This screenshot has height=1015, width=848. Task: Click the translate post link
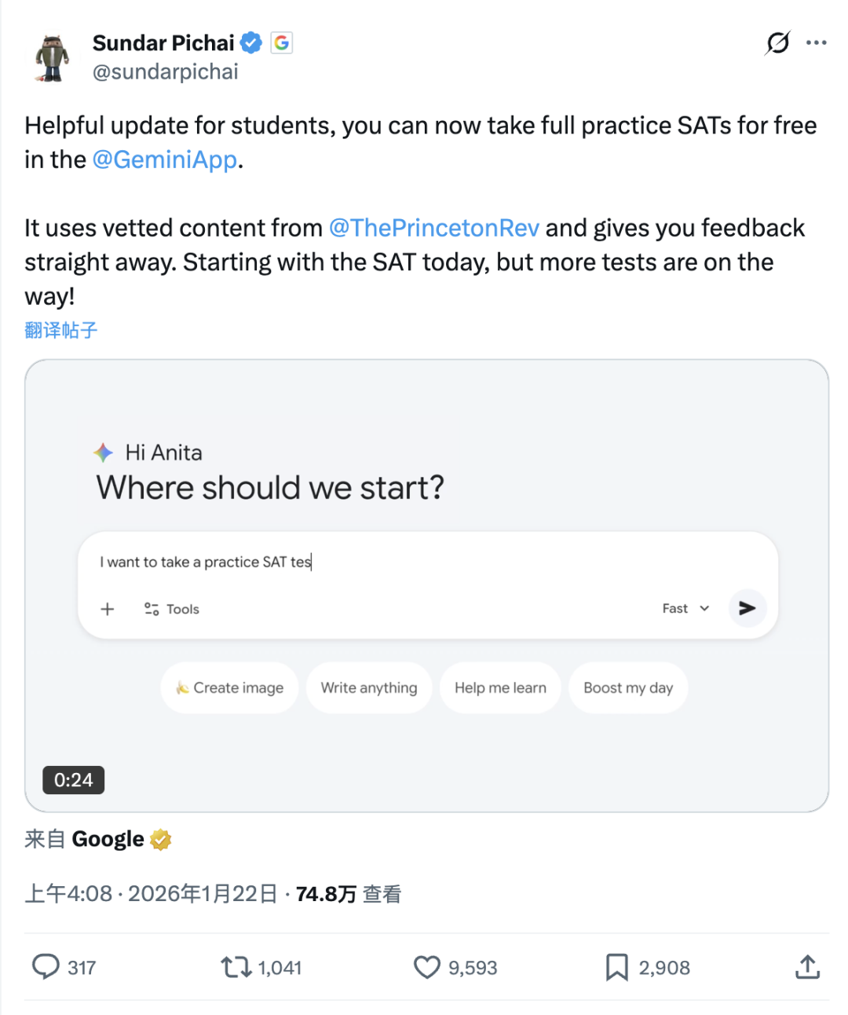[x=61, y=330]
